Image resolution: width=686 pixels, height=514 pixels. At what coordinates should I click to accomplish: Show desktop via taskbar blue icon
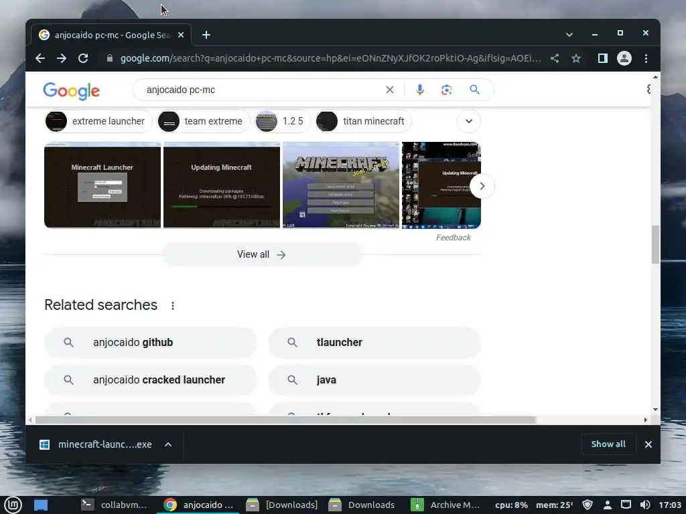pos(41,505)
